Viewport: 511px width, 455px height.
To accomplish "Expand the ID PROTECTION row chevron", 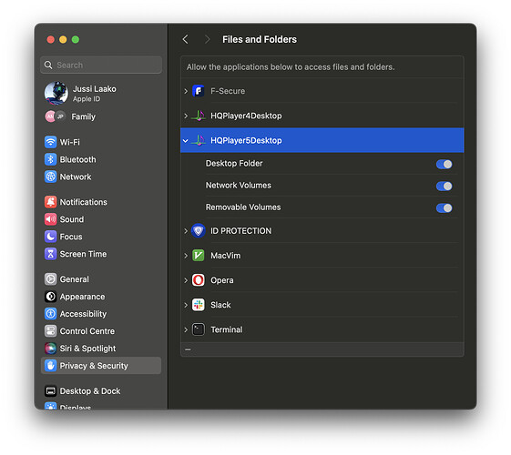I will (186, 231).
